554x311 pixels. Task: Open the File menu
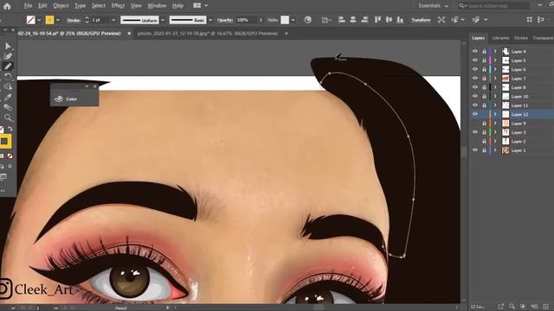point(28,6)
